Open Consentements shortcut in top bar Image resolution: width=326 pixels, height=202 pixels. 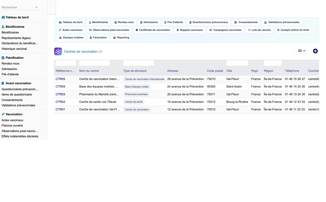(x=246, y=22)
